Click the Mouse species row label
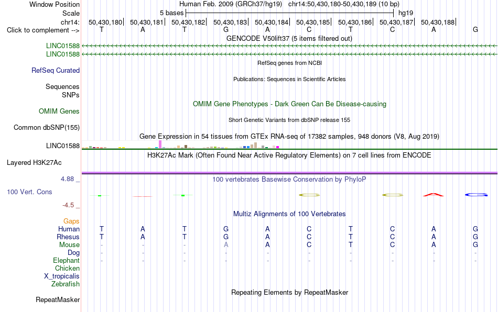The height and width of the screenshot is (312, 498). [69, 245]
